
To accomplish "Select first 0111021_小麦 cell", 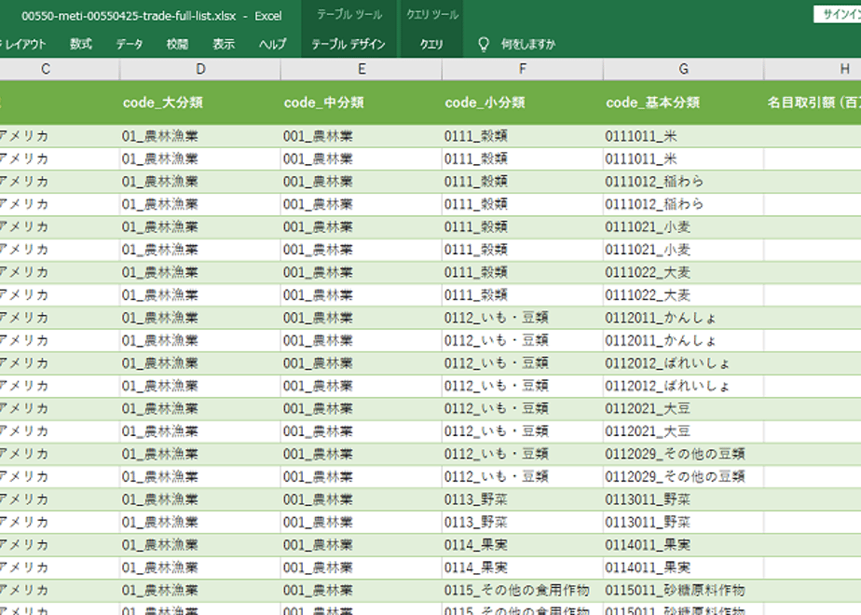I will pyautogui.click(x=683, y=226).
